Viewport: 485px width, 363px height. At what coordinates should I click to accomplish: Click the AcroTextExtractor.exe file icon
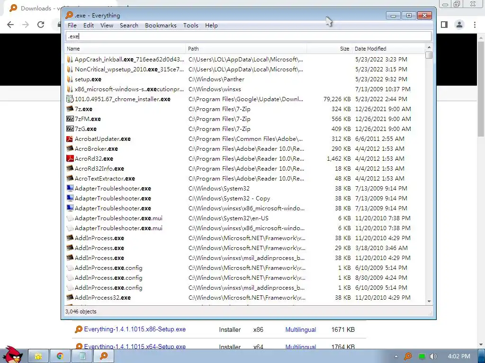click(x=70, y=178)
